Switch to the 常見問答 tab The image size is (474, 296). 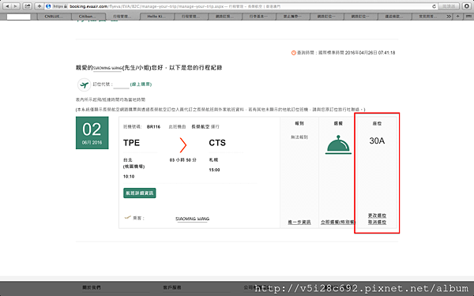click(427, 17)
